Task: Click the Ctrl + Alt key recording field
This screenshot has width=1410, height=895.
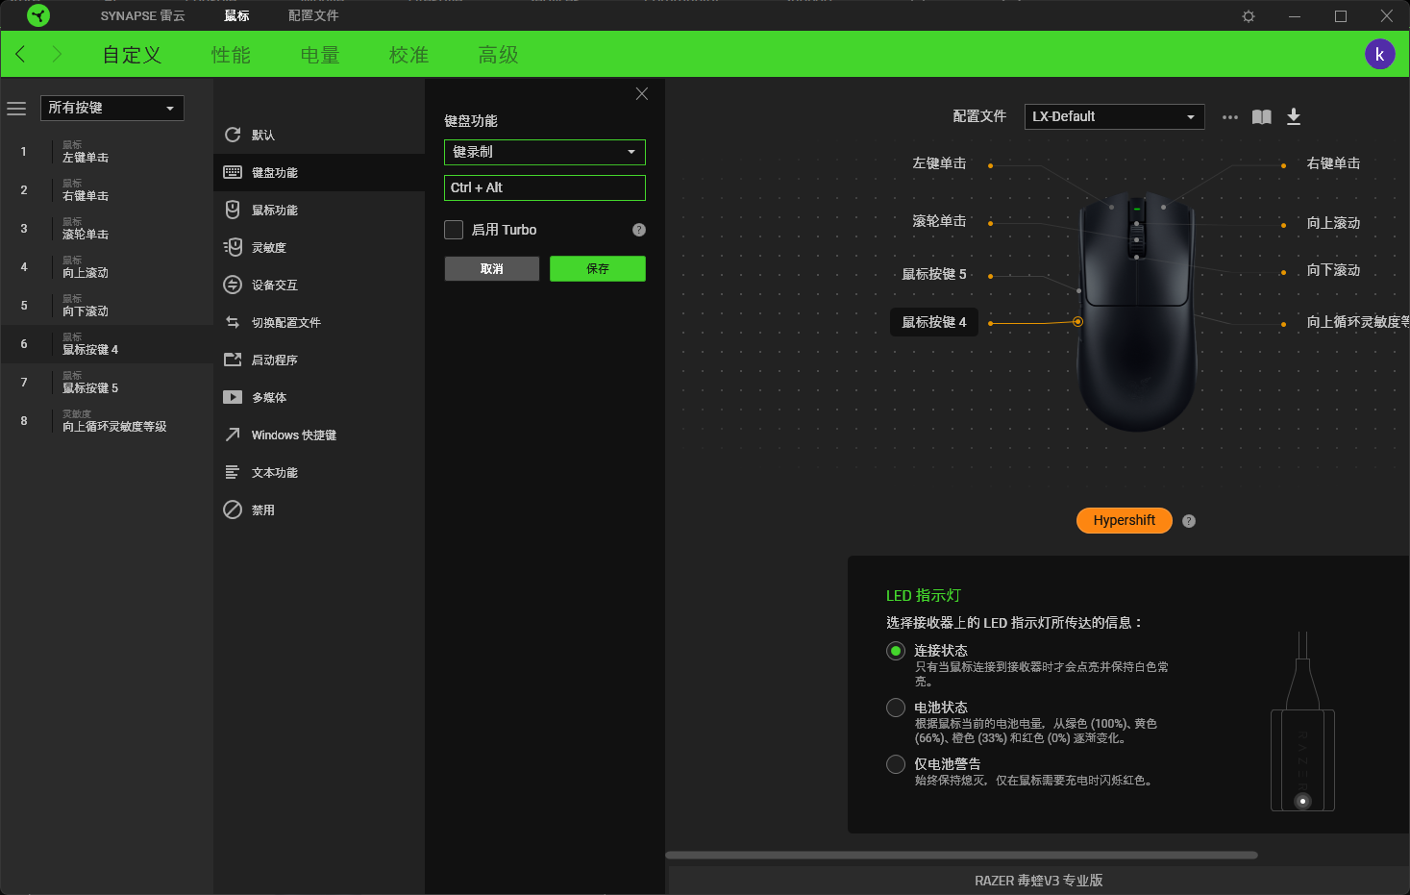Action: pyautogui.click(x=544, y=187)
